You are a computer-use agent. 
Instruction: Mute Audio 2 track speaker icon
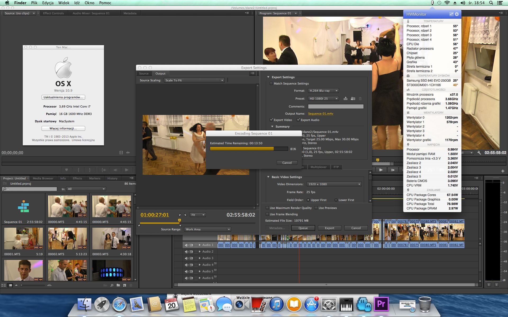(186, 251)
